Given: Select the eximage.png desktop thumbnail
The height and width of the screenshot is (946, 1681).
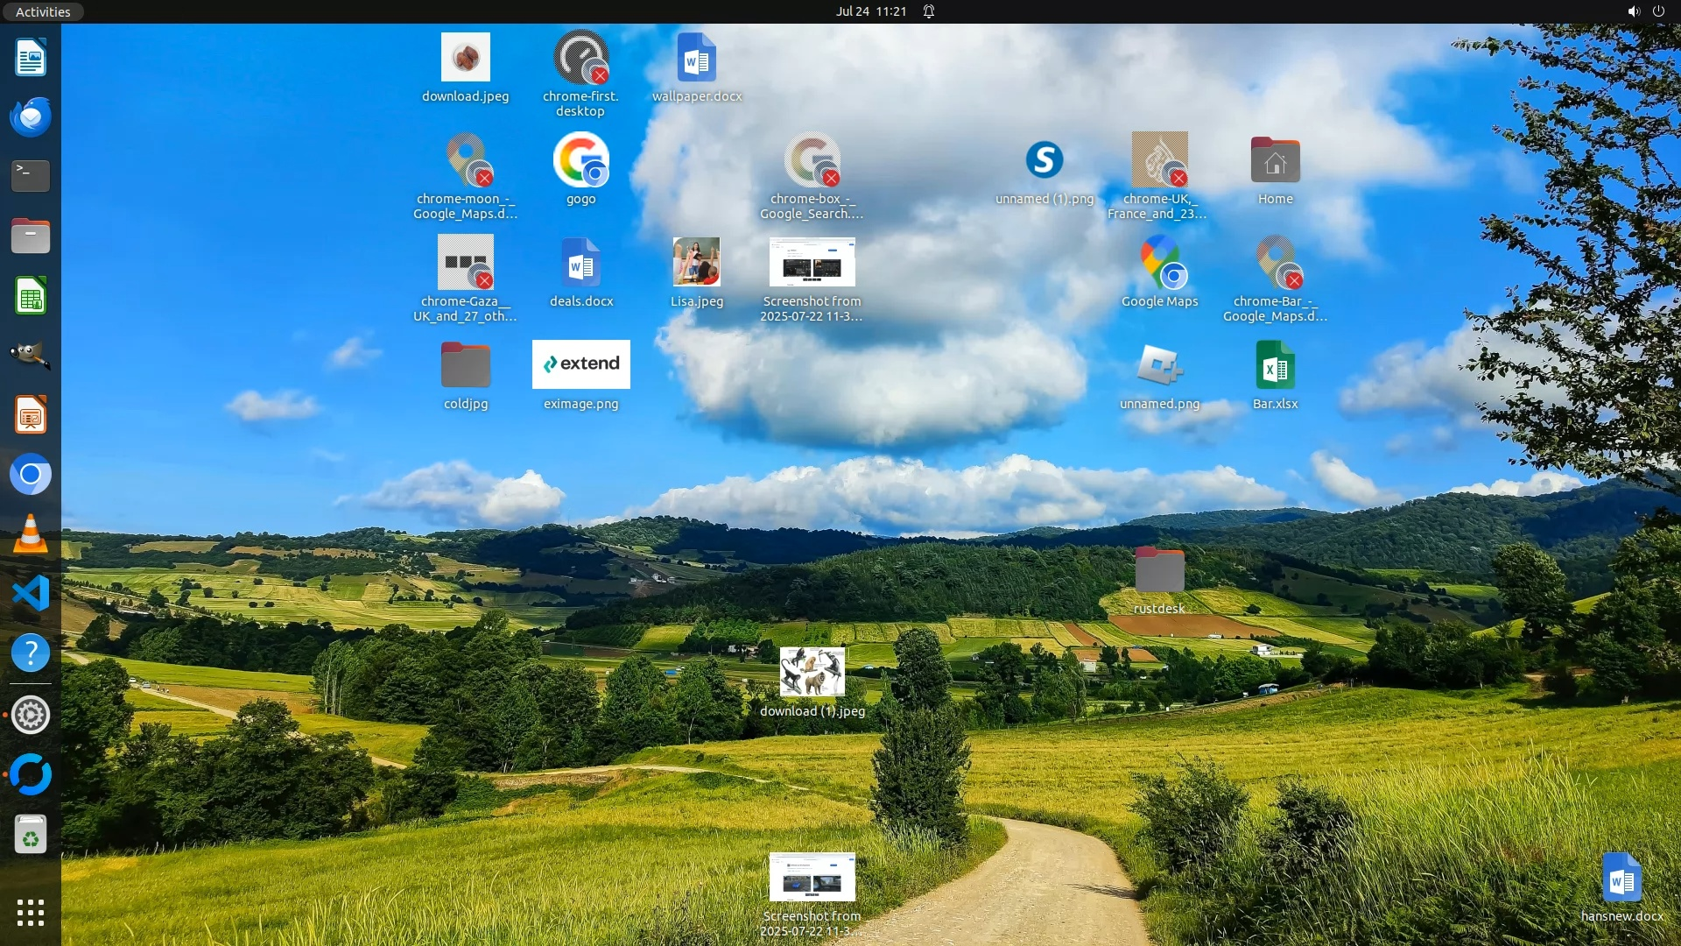Looking at the screenshot, I should (580, 364).
